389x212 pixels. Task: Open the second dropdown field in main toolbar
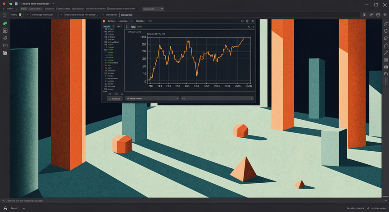tap(81, 15)
